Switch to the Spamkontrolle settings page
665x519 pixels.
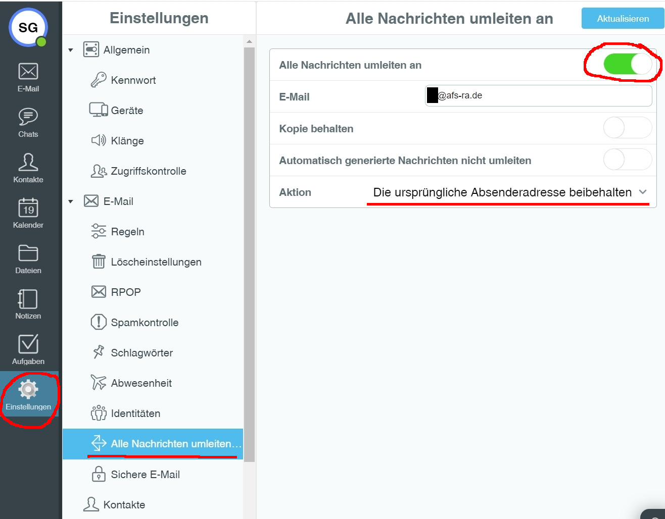(x=144, y=322)
